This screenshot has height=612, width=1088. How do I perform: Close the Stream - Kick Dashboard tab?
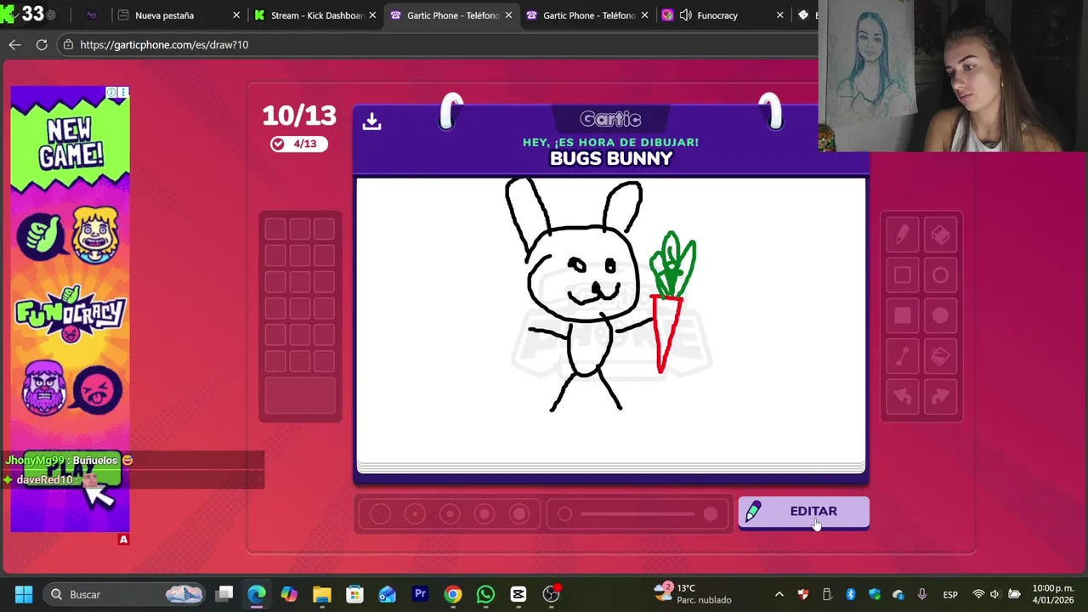[x=372, y=15]
